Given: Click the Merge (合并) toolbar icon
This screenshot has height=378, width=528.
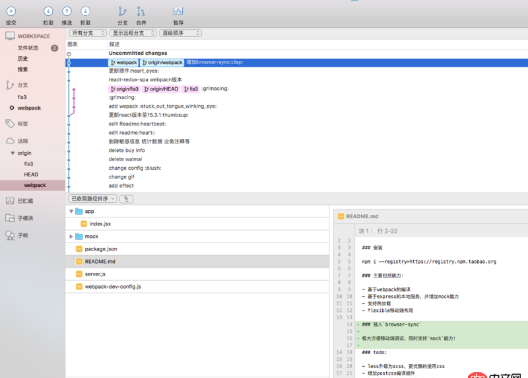Looking at the screenshot, I should pyautogui.click(x=141, y=11).
